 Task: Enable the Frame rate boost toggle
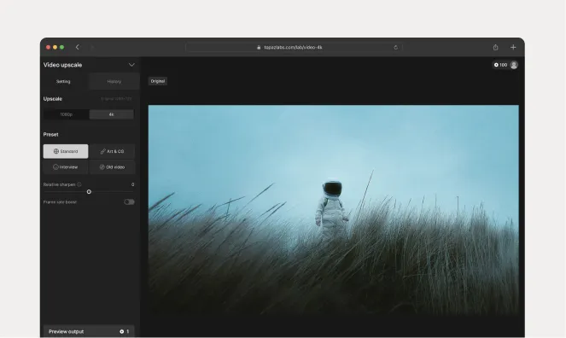click(129, 202)
